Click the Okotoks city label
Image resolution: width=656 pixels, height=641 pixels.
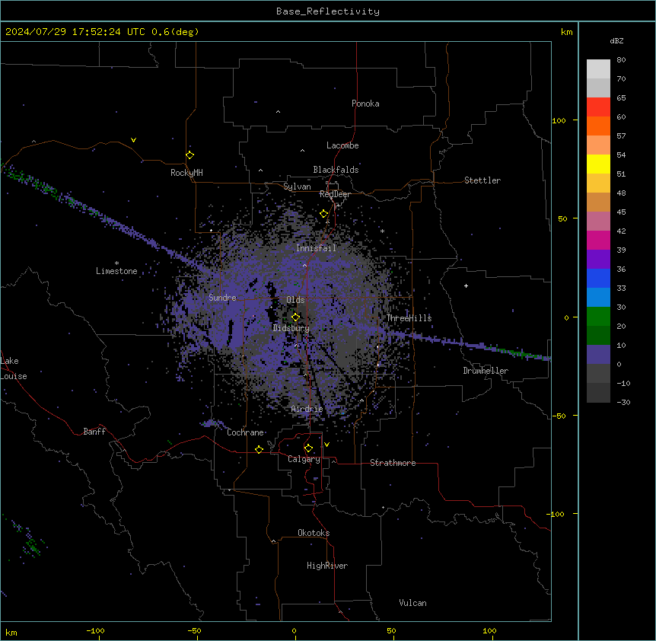[x=314, y=533]
